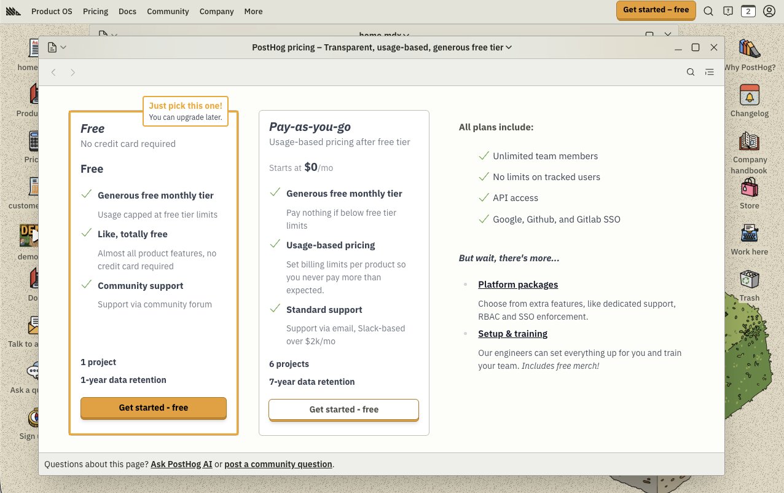Click 'No limits on tracked users' text
The height and width of the screenshot is (493, 784).
pos(546,177)
